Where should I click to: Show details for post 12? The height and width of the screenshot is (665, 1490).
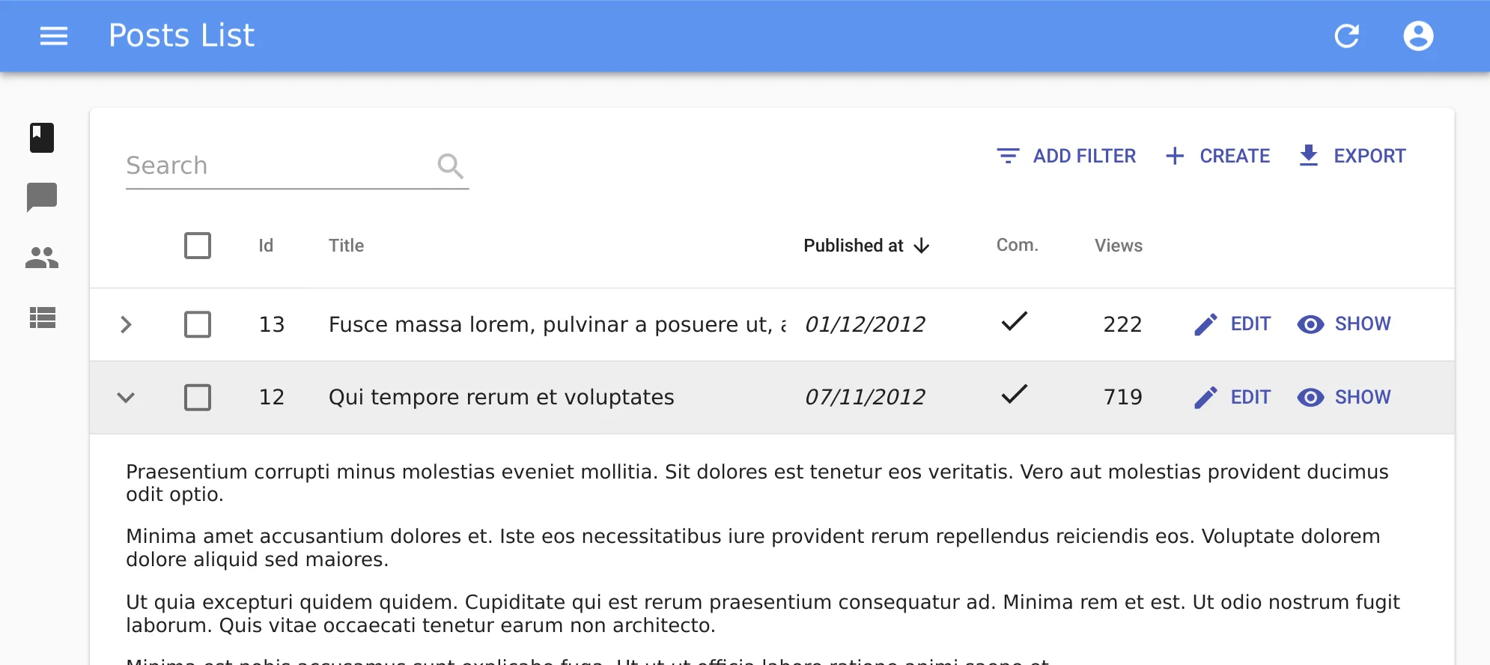pyautogui.click(x=1344, y=397)
